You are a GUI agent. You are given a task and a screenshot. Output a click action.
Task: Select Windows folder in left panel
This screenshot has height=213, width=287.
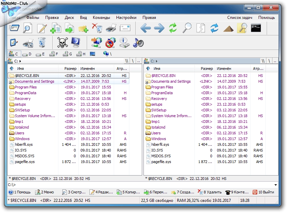[x=69, y=139]
